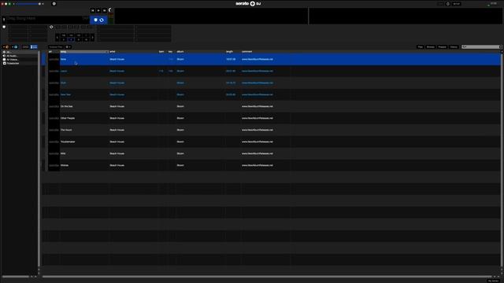Click the next track button in deck controls

(x=105, y=10)
